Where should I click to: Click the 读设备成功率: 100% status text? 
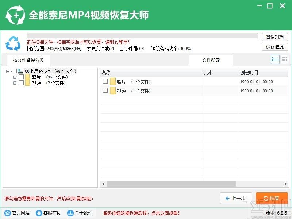pos(171,49)
